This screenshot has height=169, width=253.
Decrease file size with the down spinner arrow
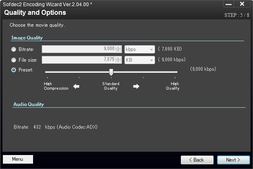[119, 62]
